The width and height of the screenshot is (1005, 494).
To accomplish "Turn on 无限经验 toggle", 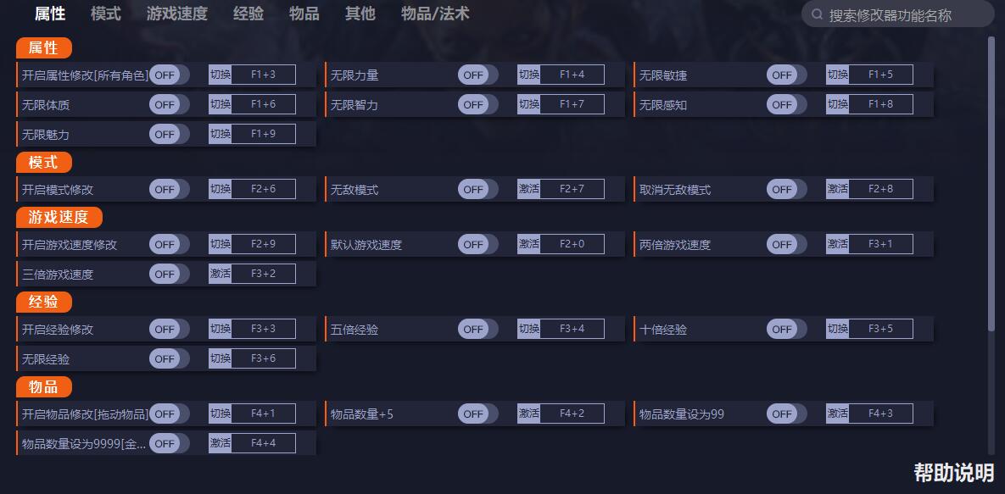I will 169,358.
